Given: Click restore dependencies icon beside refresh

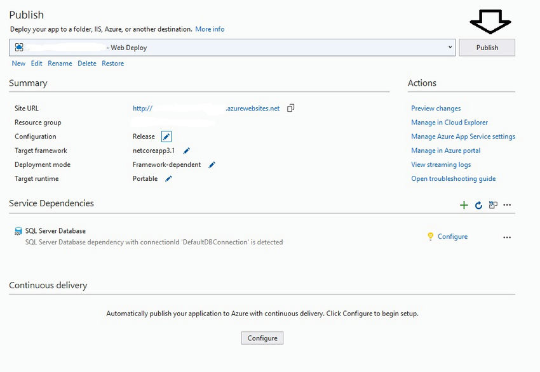Looking at the screenshot, I should coord(493,205).
